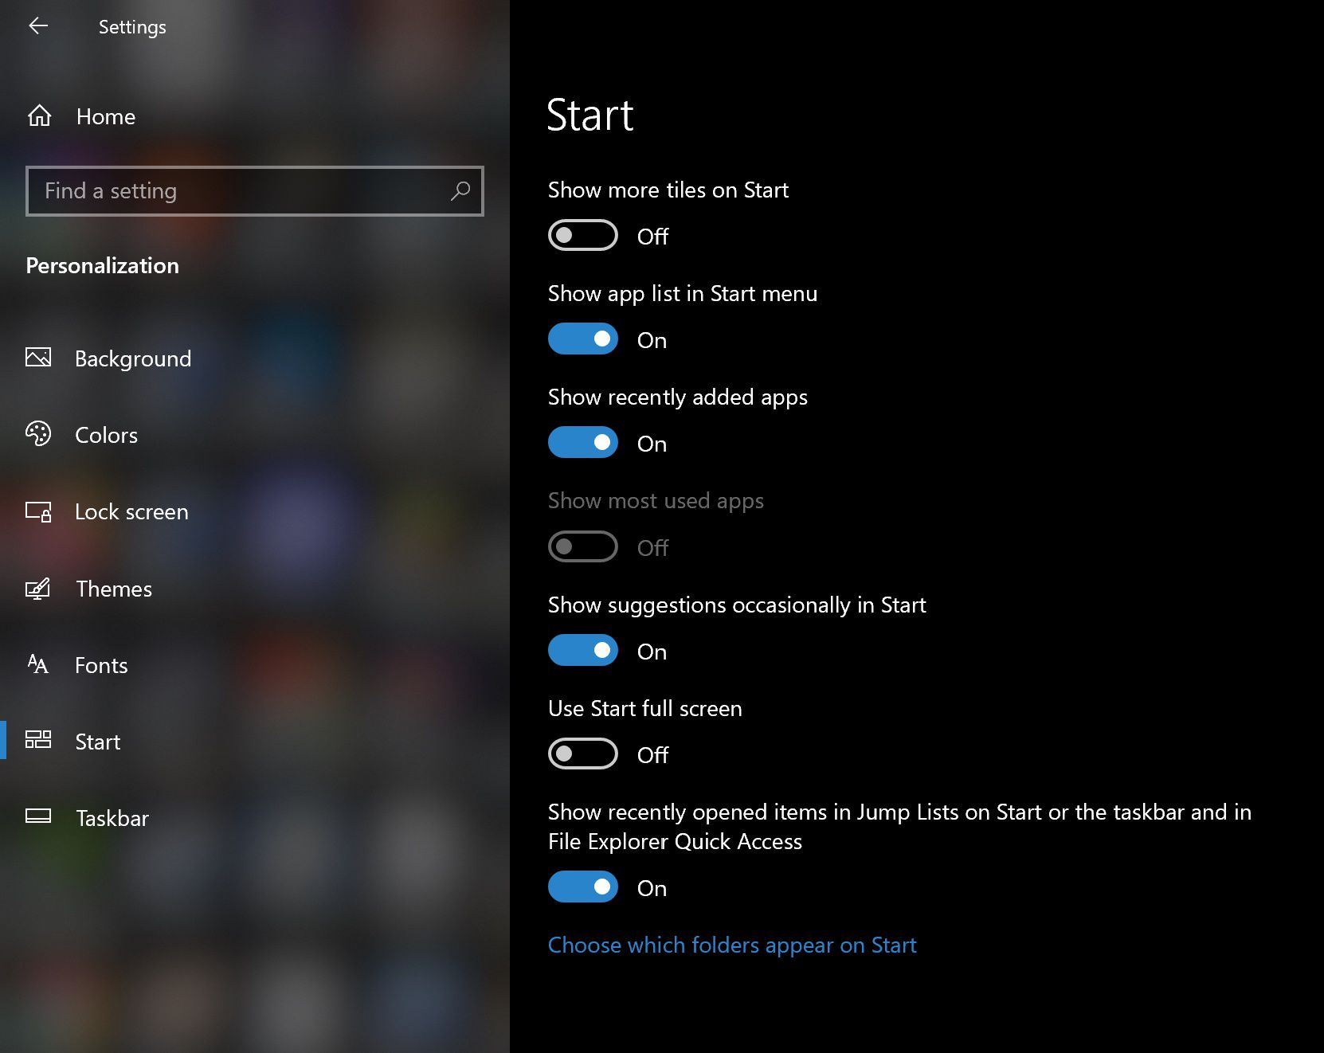The height and width of the screenshot is (1053, 1324).
Task: Click the Background picture icon
Action: pyautogui.click(x=38, y=358)
